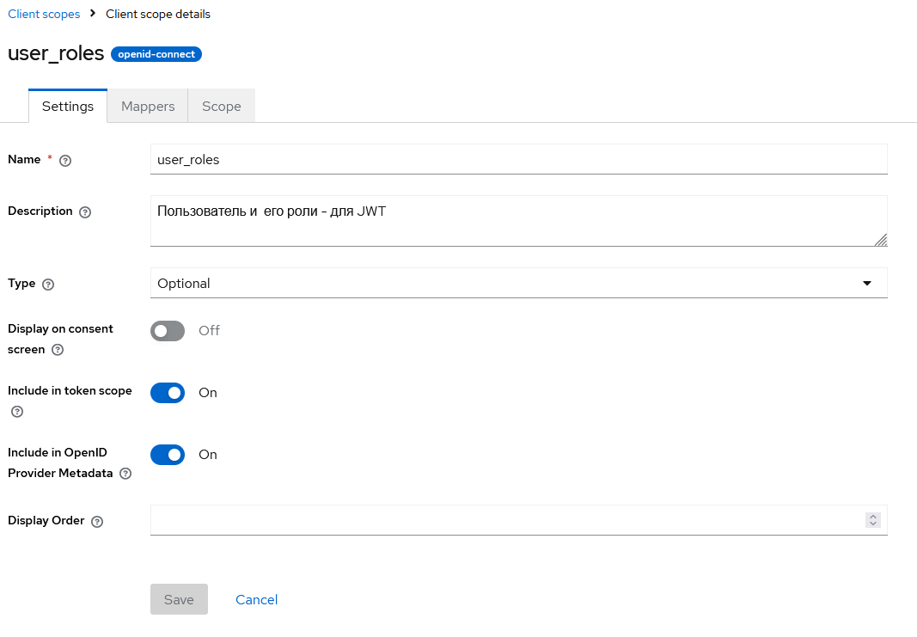Click the Display Order number stepper arrows
Image resolution: width=917 pixels, height=637 pixels.
pyautogui.click(x=873, y=520)
